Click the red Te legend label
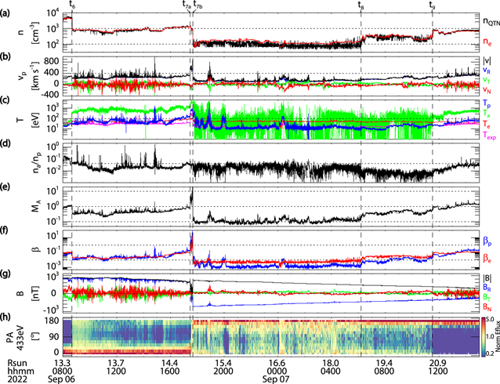Viewport: 500px width, 384px height. 487,124
